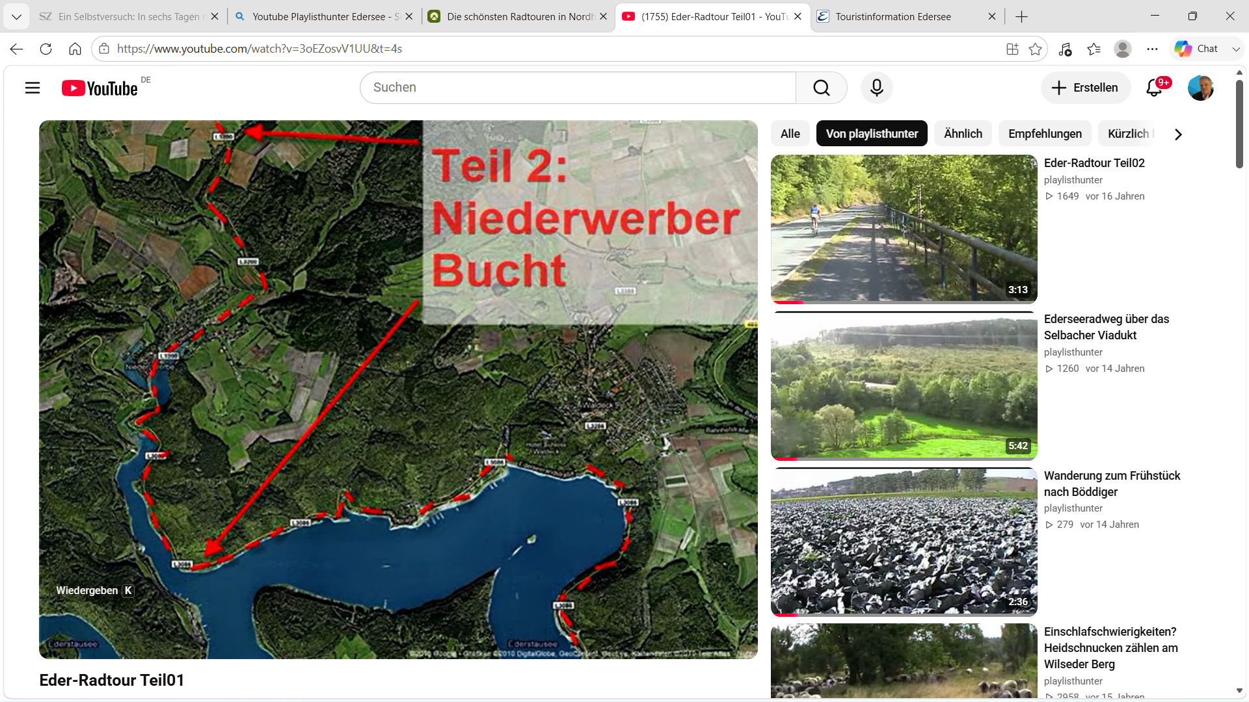Close the Ein Selbstversuch tab
Screen dimensions: 1249x702
[x=215, y=17]
